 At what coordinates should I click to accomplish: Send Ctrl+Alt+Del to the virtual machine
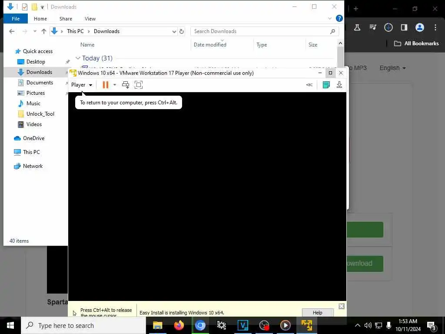pos(126,85)
